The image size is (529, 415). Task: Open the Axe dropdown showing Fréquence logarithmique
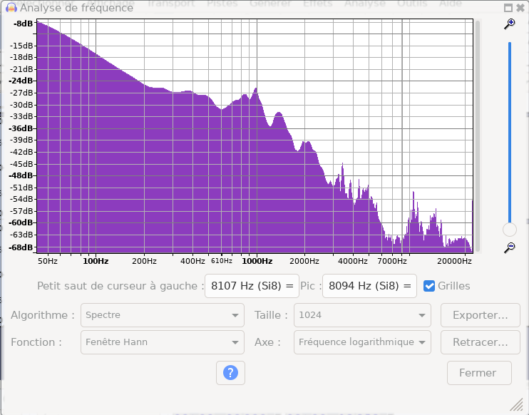[x=362, y=342]
